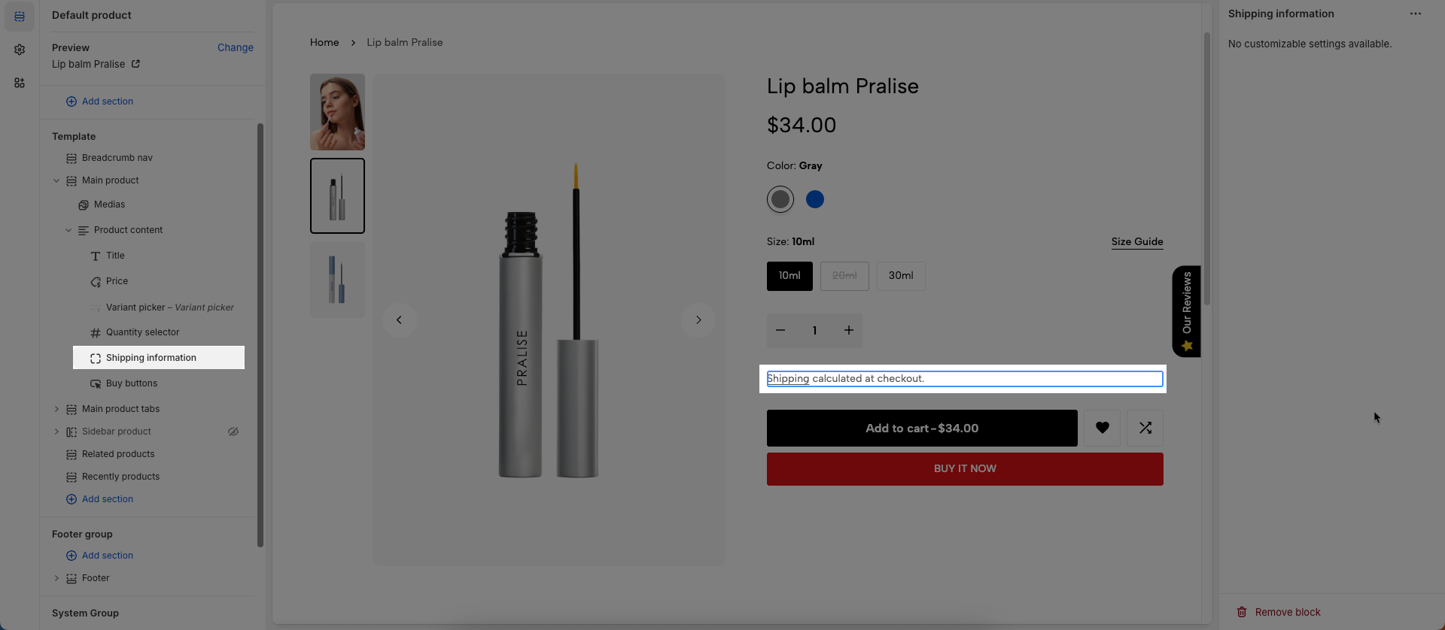The image size is (1445, 630).
Task: Collapse the Main product section
Action: (56, 180)
